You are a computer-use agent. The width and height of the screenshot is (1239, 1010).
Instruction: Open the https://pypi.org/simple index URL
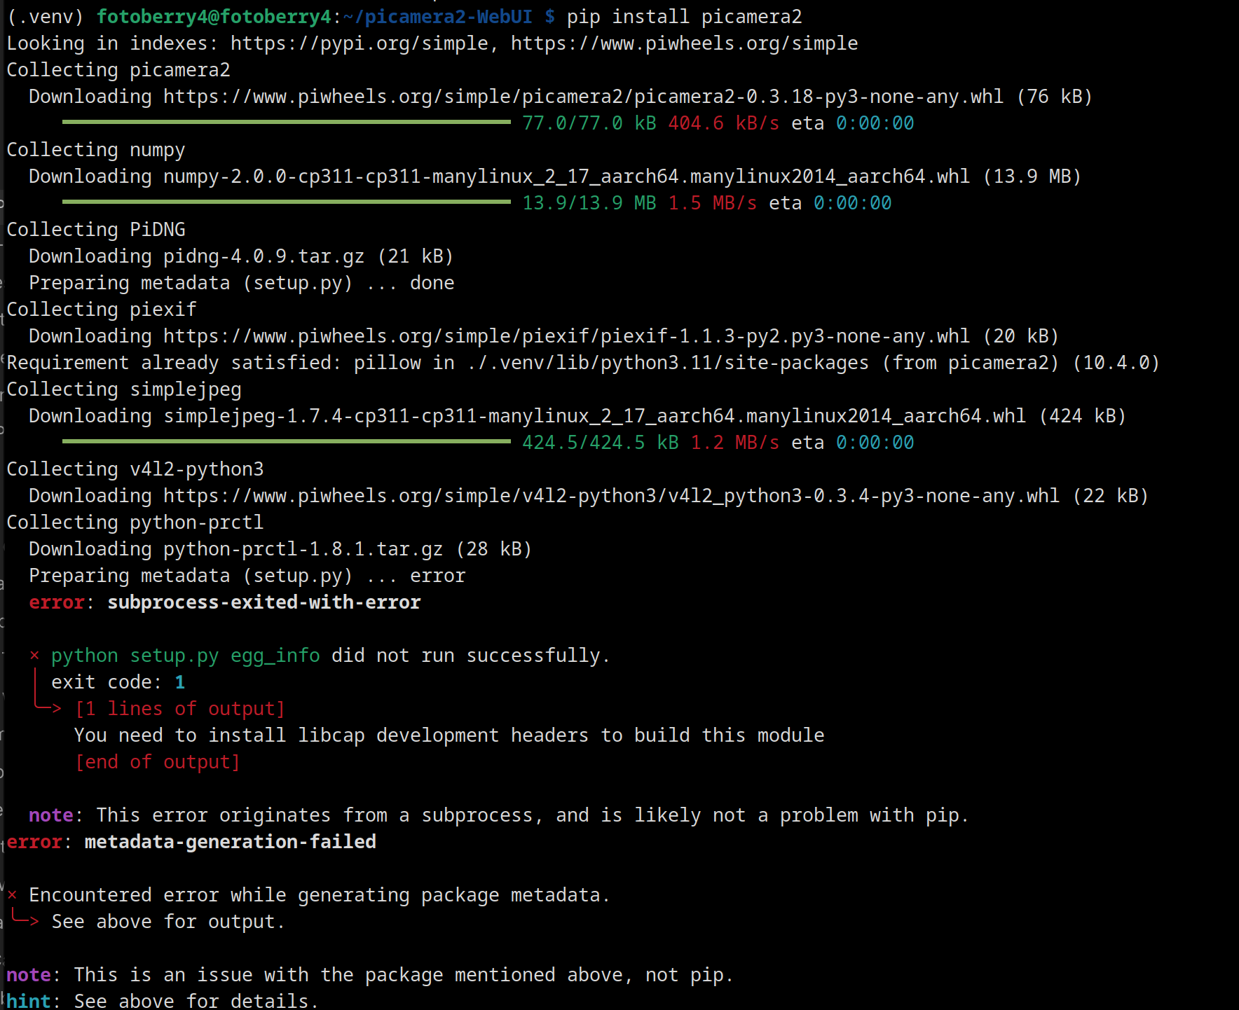coord(360,43)
